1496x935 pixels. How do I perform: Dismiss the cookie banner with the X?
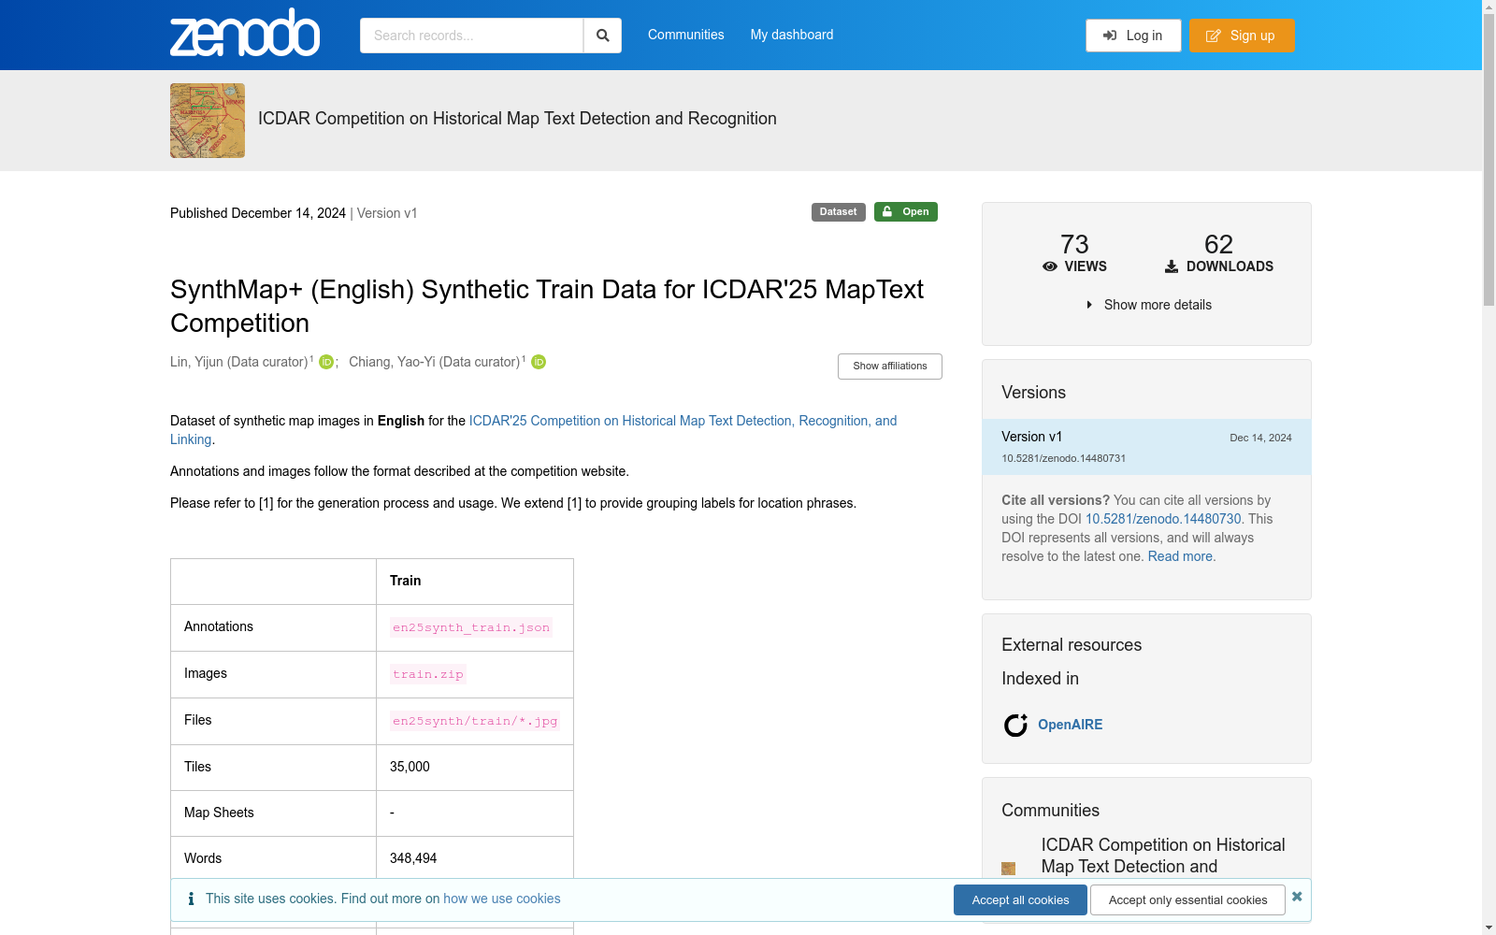(x=1297, y=897)
